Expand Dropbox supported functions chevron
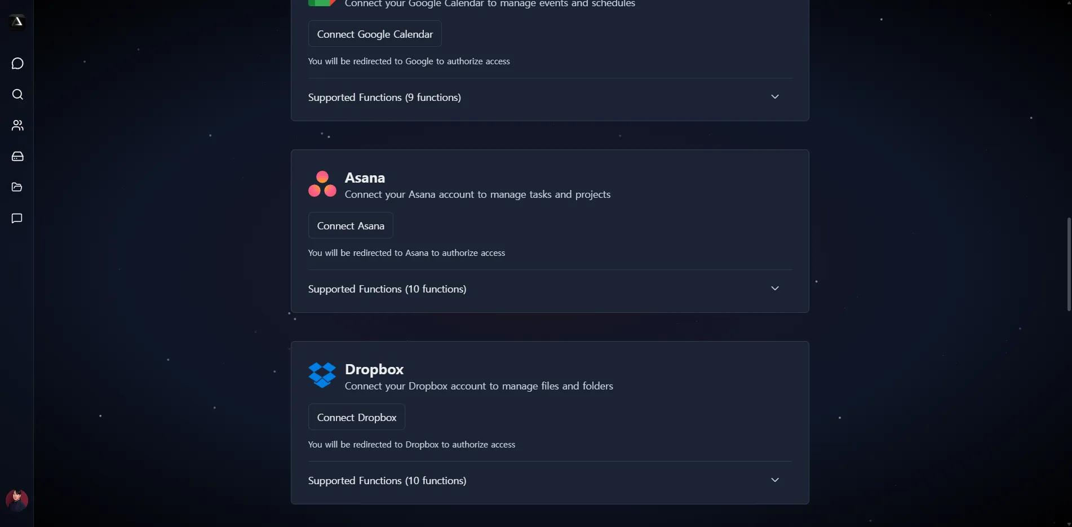This screenshot has width=1072, height=527. pyautogui.click(x=775, y=480)
